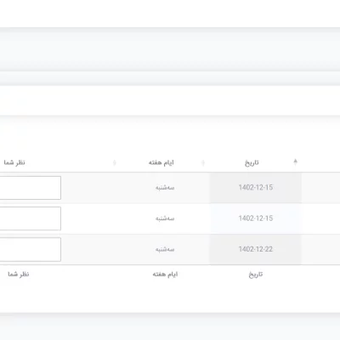Focus the نظر شما input in first row
This screenshot has height=340, width=340.
[x=30, y=188]
